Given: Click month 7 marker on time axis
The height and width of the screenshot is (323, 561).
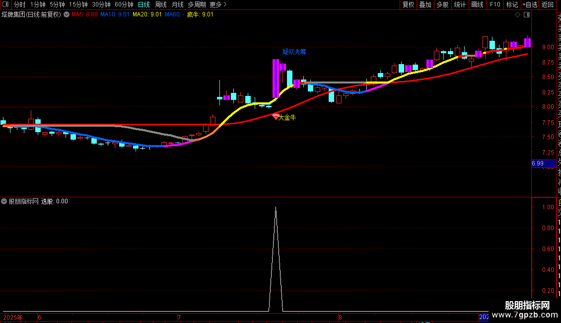Looking at the screenshot, I should point(179,317).
